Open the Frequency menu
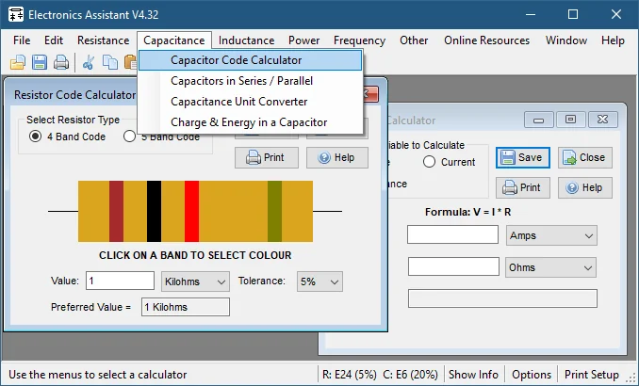Screen dimensions: 639x386 point(359,40)
